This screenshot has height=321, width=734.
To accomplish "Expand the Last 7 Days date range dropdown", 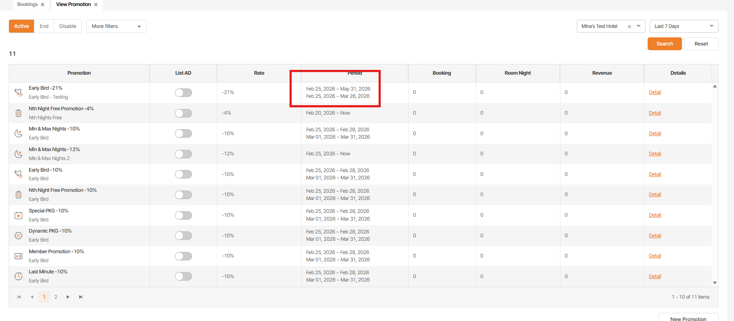I will click(683, 26).
